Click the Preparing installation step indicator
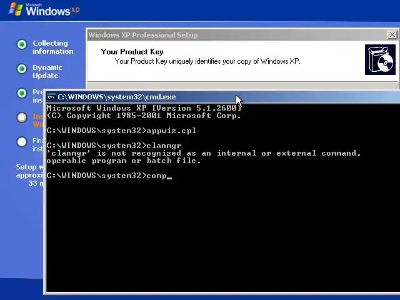400x300 pixels. [x=22, y=93]
